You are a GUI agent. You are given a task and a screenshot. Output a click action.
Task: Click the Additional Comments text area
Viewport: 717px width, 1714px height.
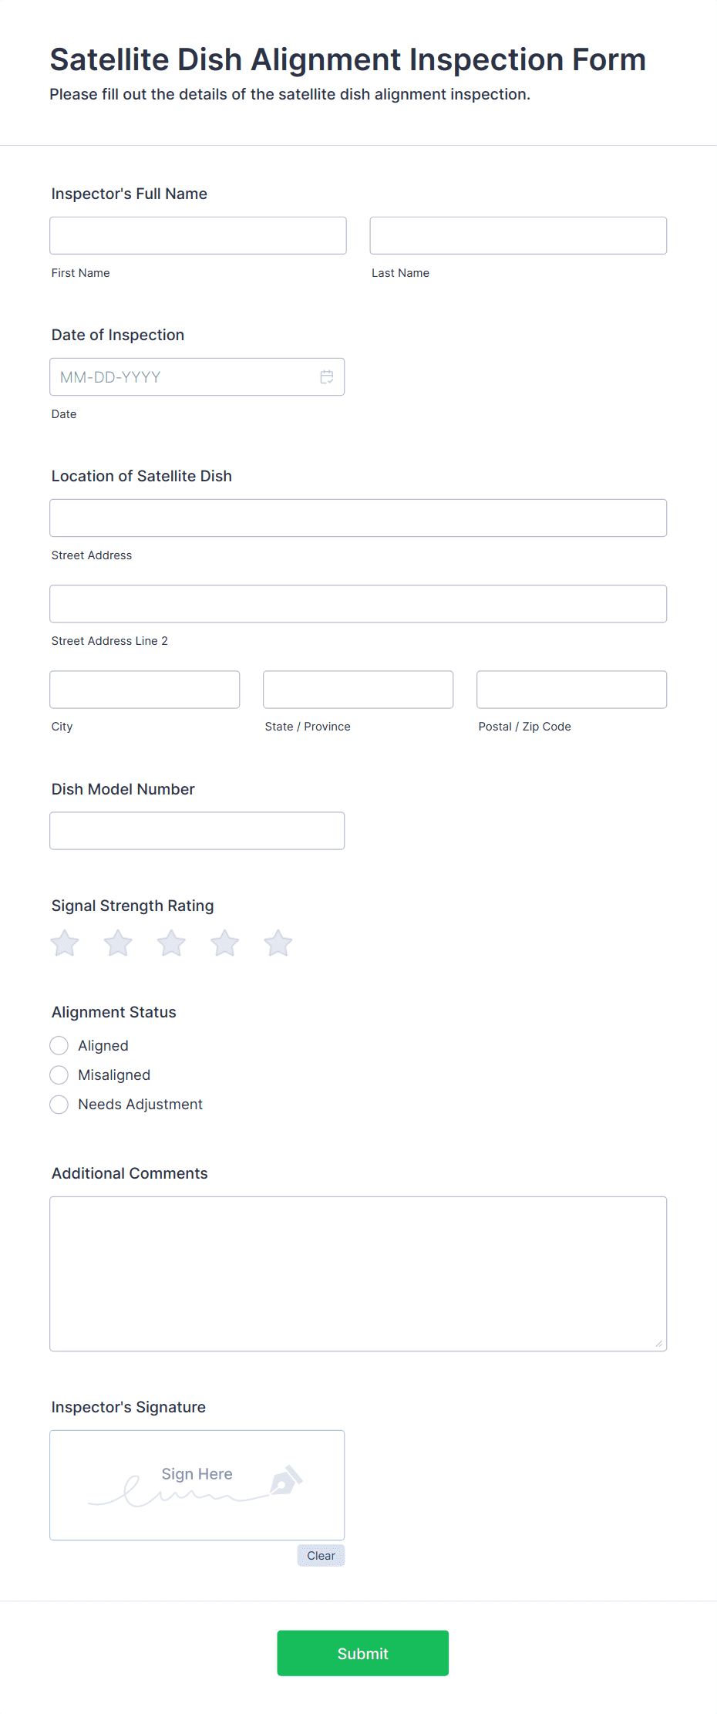click(x=358, y=1274)
